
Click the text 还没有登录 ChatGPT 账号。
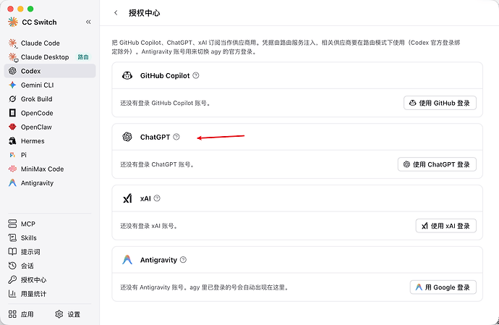coord(157,164)
